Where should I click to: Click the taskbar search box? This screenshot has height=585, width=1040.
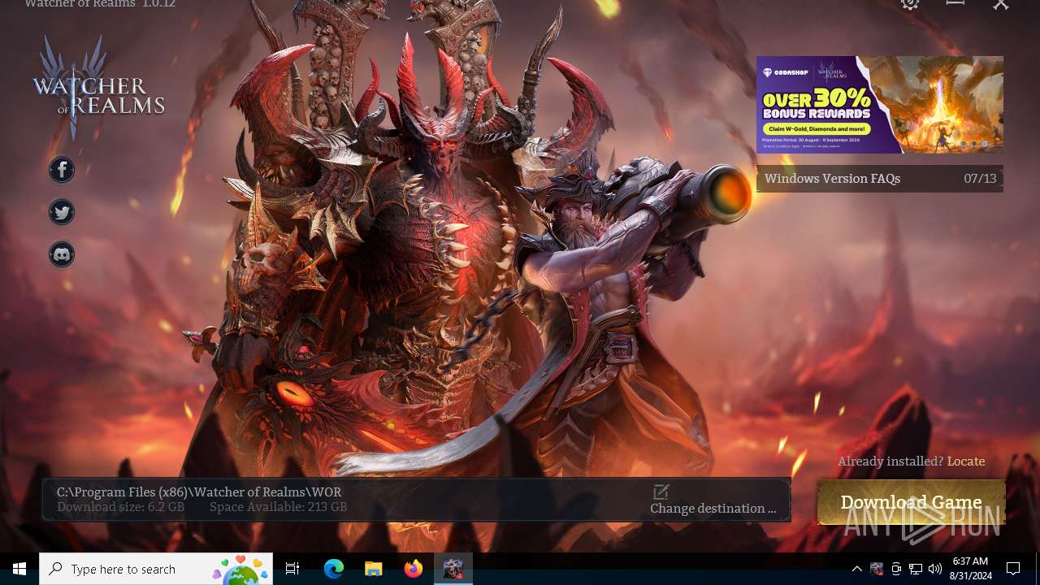tap(156, 569)
